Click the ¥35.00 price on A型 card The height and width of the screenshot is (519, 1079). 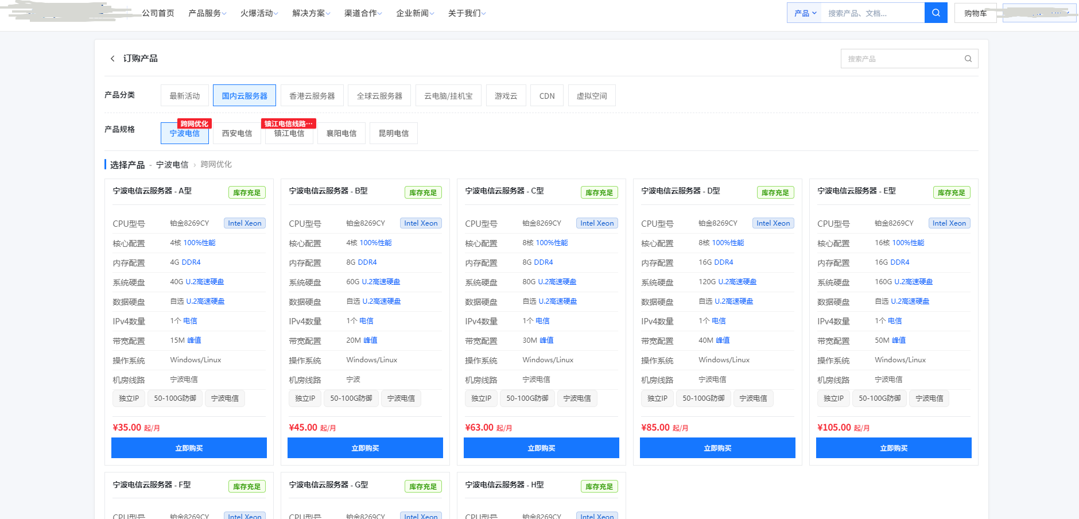click(x=127, y=428)
